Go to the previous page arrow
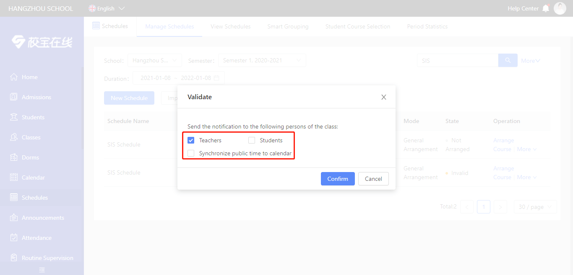 [467, 207]
